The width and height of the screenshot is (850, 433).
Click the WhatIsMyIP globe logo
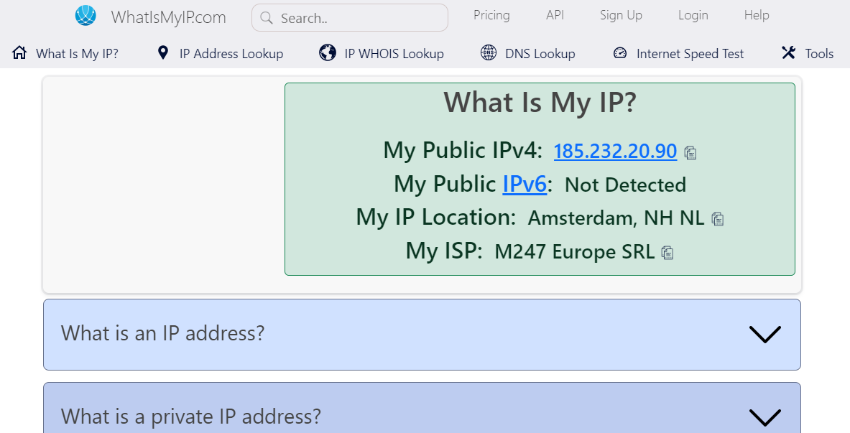pos(86,16)
